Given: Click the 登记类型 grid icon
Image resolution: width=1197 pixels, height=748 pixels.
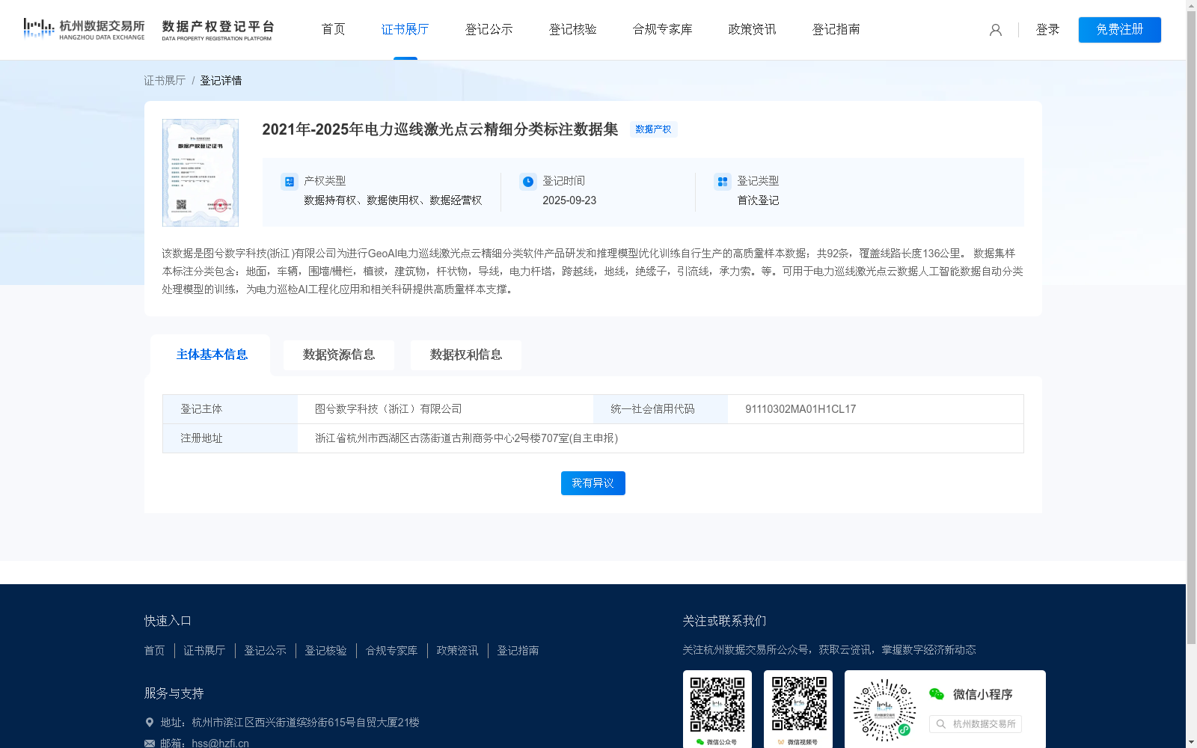Looking at the screenshot, I should point(722,182).
